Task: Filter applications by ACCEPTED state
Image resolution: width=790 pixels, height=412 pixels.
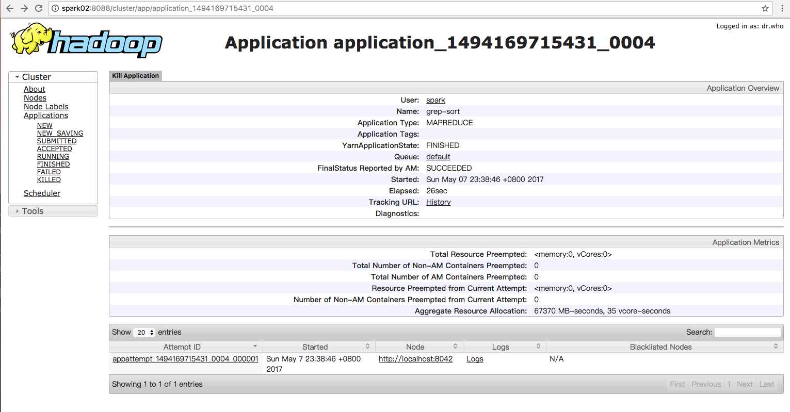Action: [x=55, y=149]
